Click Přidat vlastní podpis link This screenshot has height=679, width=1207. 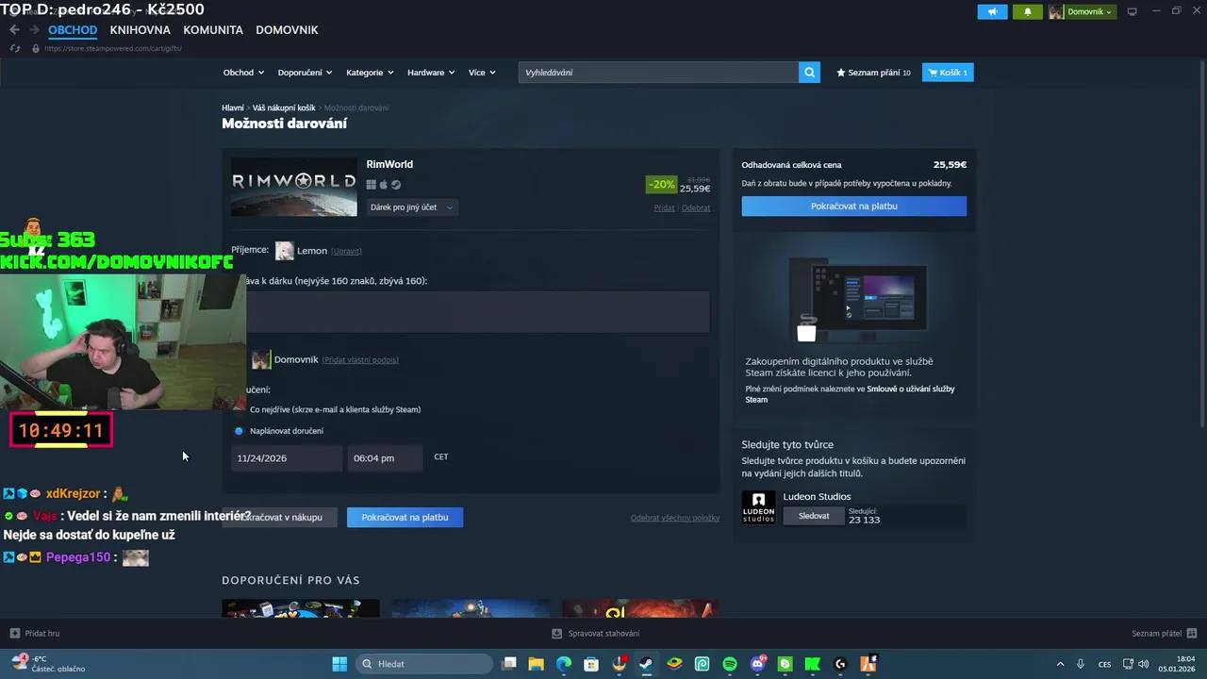[x=360, y=360]
